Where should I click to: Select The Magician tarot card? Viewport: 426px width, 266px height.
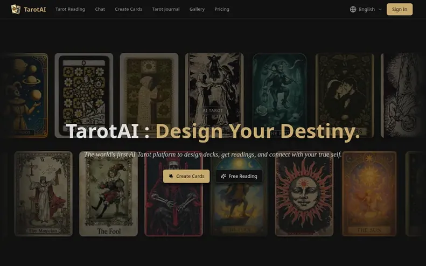pyautogui.click(x=44, y=194)
